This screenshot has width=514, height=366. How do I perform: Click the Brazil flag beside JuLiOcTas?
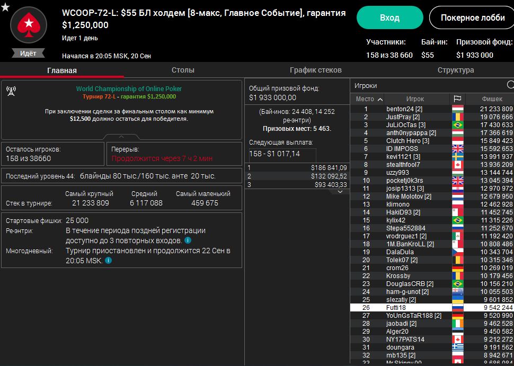click(x=458, y=125)
